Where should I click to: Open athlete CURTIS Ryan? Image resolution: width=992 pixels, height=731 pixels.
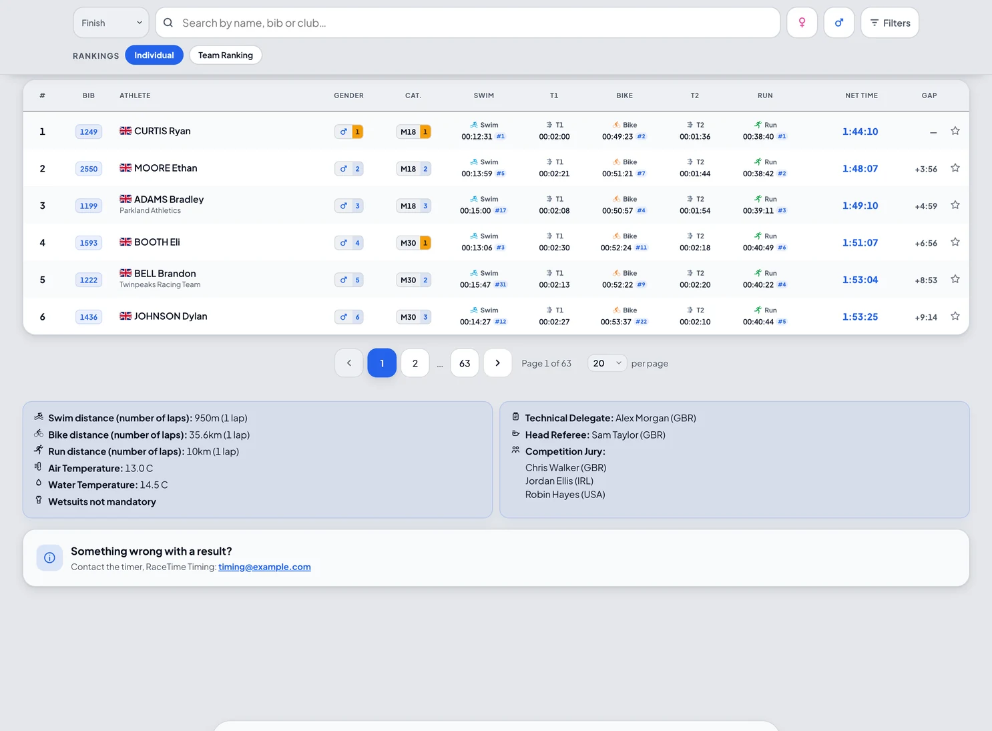coord(162,131)
